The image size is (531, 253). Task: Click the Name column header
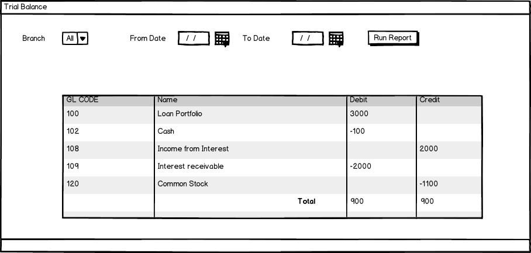pyautogui.click(x=167, y=100)
